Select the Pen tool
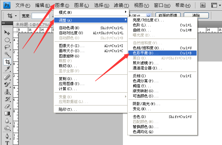222x145 pixels. tap(7, 136)
